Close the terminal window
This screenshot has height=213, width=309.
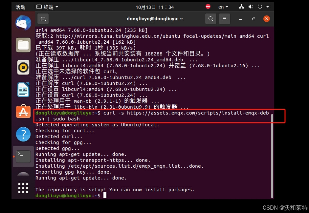(266, 19)
